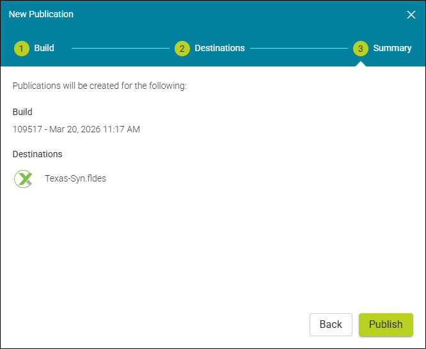
Task: Switch to the Destinations step label
Action: pyautogui.click(x=219, y=48)
